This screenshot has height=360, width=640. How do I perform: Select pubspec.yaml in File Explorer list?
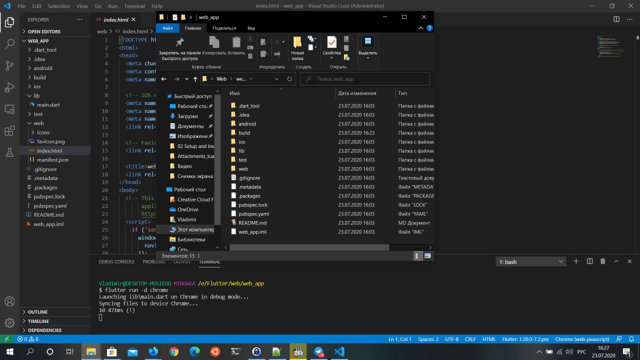(253, 214)
